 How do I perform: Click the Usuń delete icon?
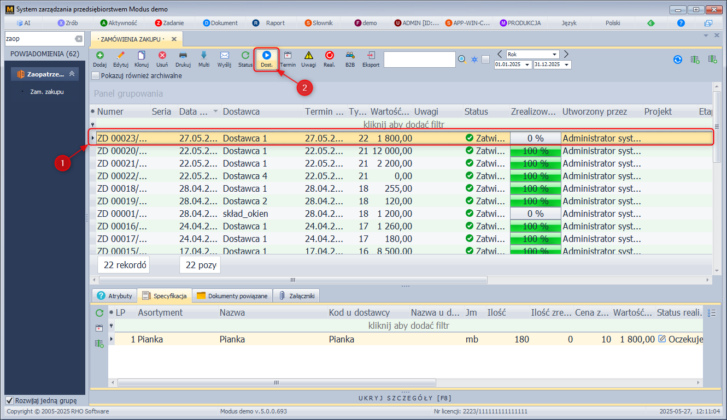(x=162, y=56)
